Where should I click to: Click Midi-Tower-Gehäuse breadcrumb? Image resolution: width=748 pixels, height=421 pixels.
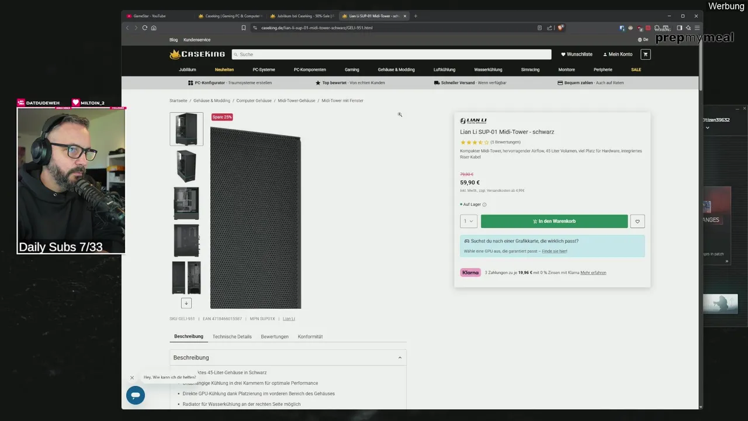(x=296, y=101)
